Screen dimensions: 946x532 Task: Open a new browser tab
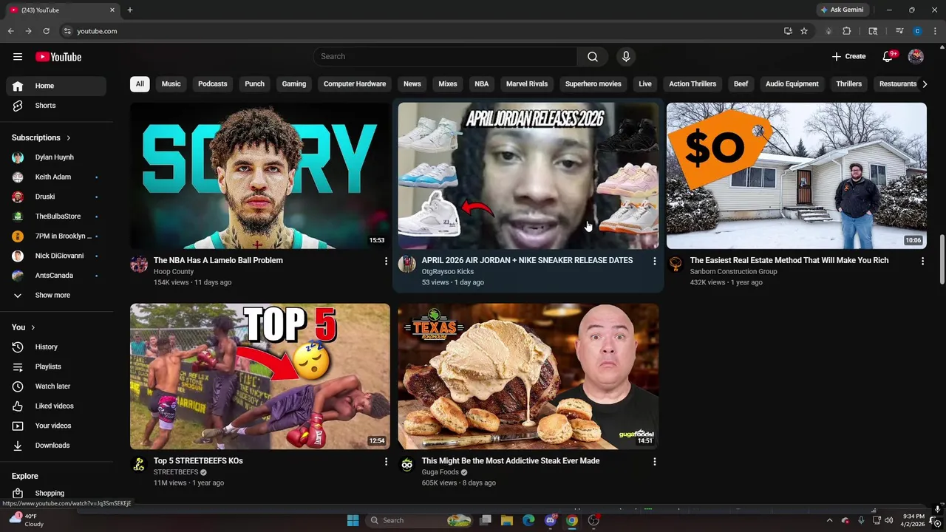tap(130, 10)
